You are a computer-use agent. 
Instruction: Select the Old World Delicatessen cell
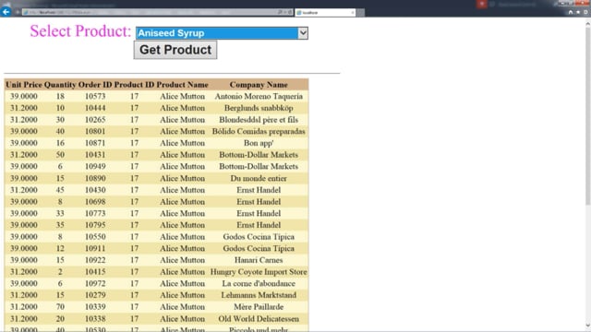pyautogui.click(x=259, y=319)
